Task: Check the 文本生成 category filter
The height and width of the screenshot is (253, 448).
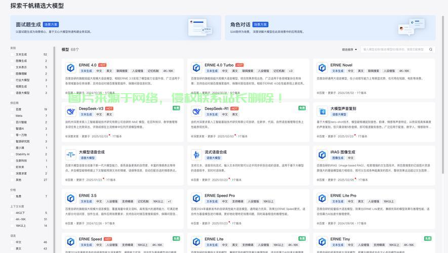Action: tap(12, 54)
